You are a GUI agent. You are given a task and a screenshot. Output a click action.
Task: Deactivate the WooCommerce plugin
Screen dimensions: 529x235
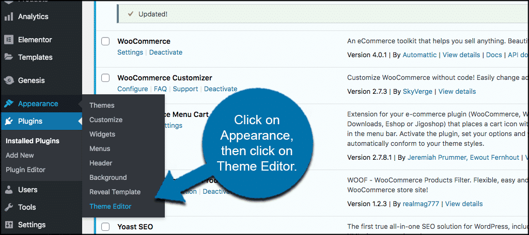(166, 53)
